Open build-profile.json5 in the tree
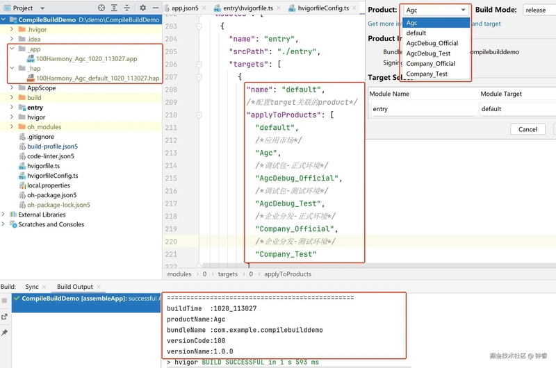 point(52,147)
